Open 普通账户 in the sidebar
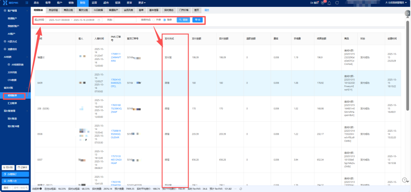The height and width of the screenshot is (192, 411). point(13,19)
